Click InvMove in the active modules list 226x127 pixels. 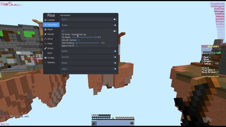click(220, 14)
